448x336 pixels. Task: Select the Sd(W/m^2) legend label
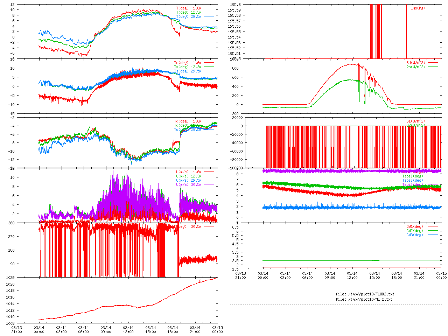click(415, 63)
